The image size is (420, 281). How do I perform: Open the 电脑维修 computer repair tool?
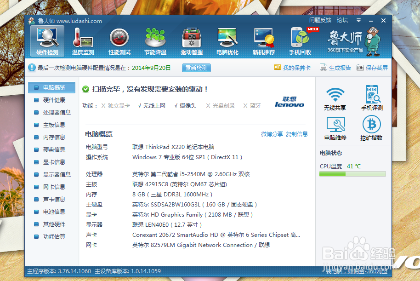click(335, 128)
